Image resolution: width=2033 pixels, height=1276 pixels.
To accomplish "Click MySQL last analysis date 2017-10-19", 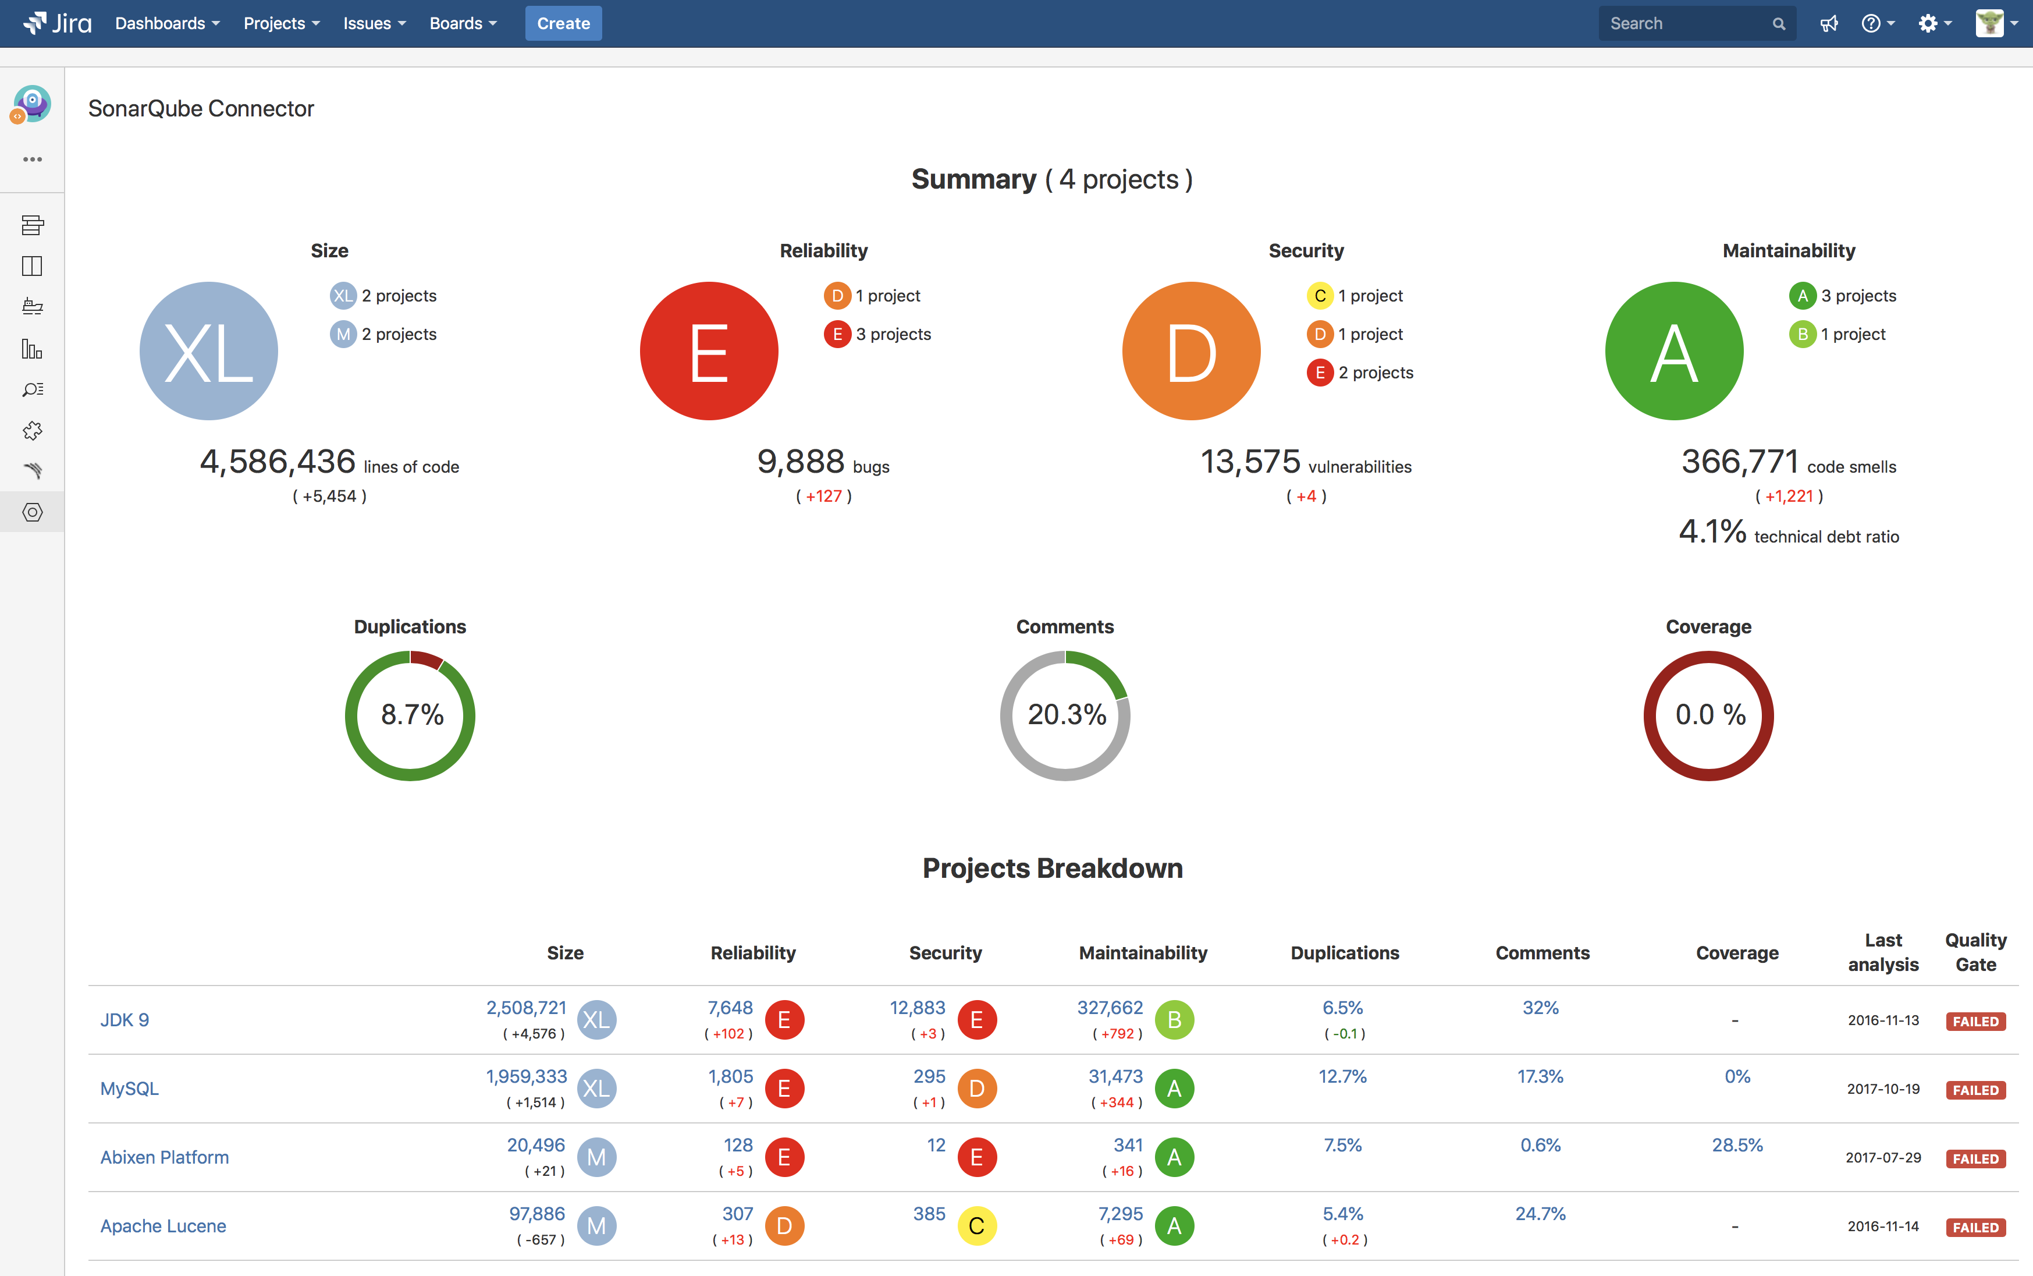I will click(1883, 1089).
